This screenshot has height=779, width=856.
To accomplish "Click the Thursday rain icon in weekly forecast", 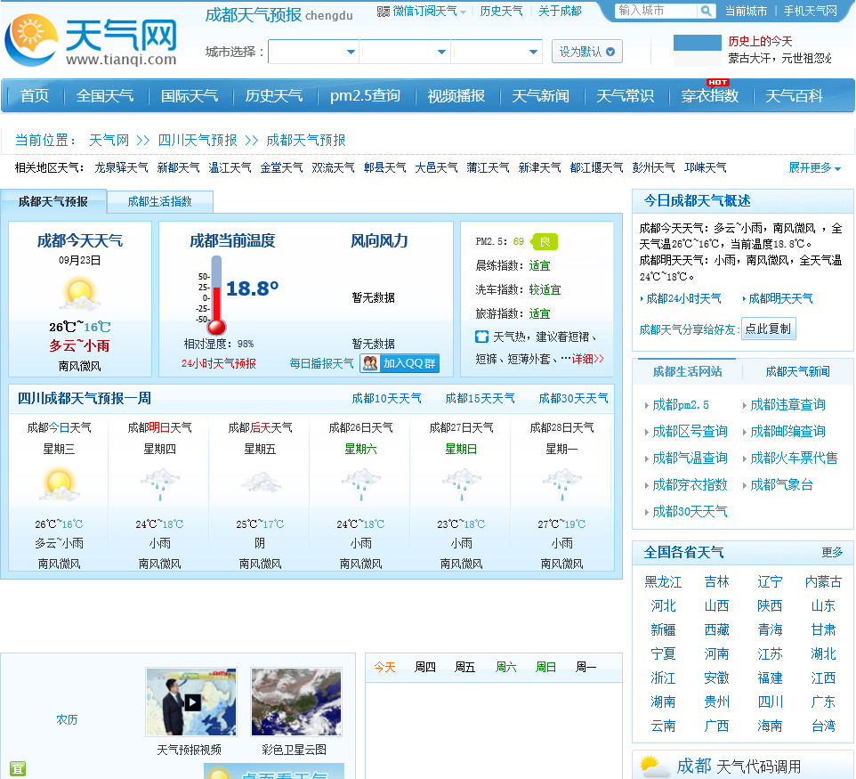I will click(160, 484).
